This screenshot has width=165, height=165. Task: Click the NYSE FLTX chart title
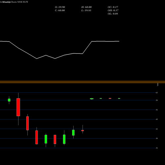[x=14, y=2]
